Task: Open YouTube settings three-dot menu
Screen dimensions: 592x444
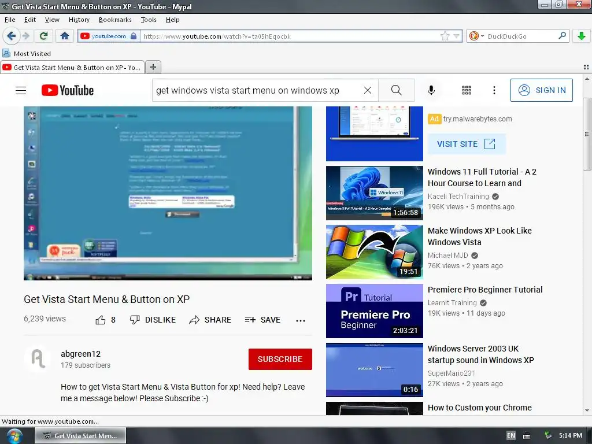Action: point(494,90)
